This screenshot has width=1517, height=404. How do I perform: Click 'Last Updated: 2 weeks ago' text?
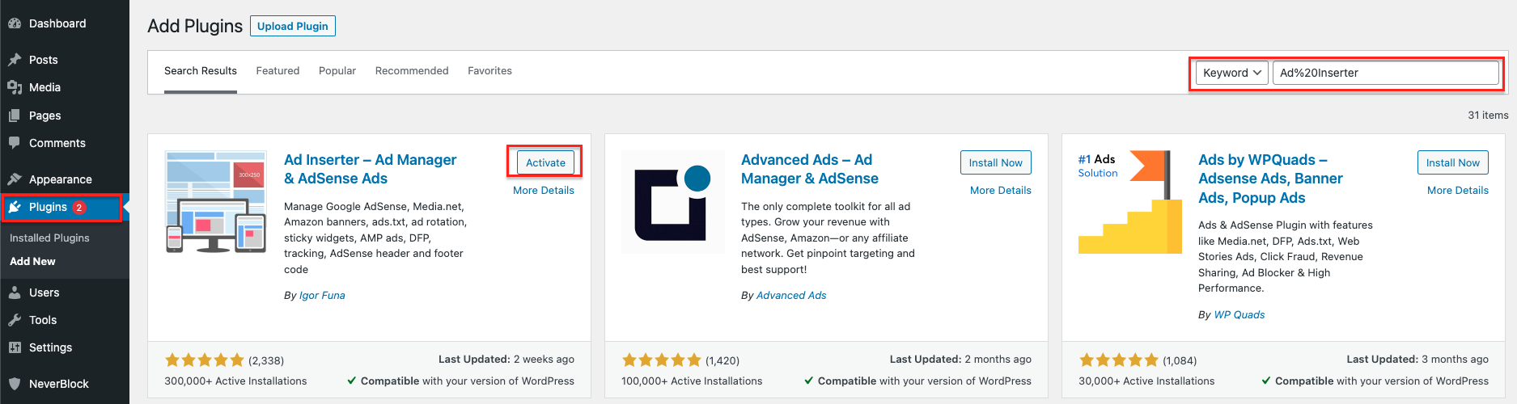(x=506, y=360)
